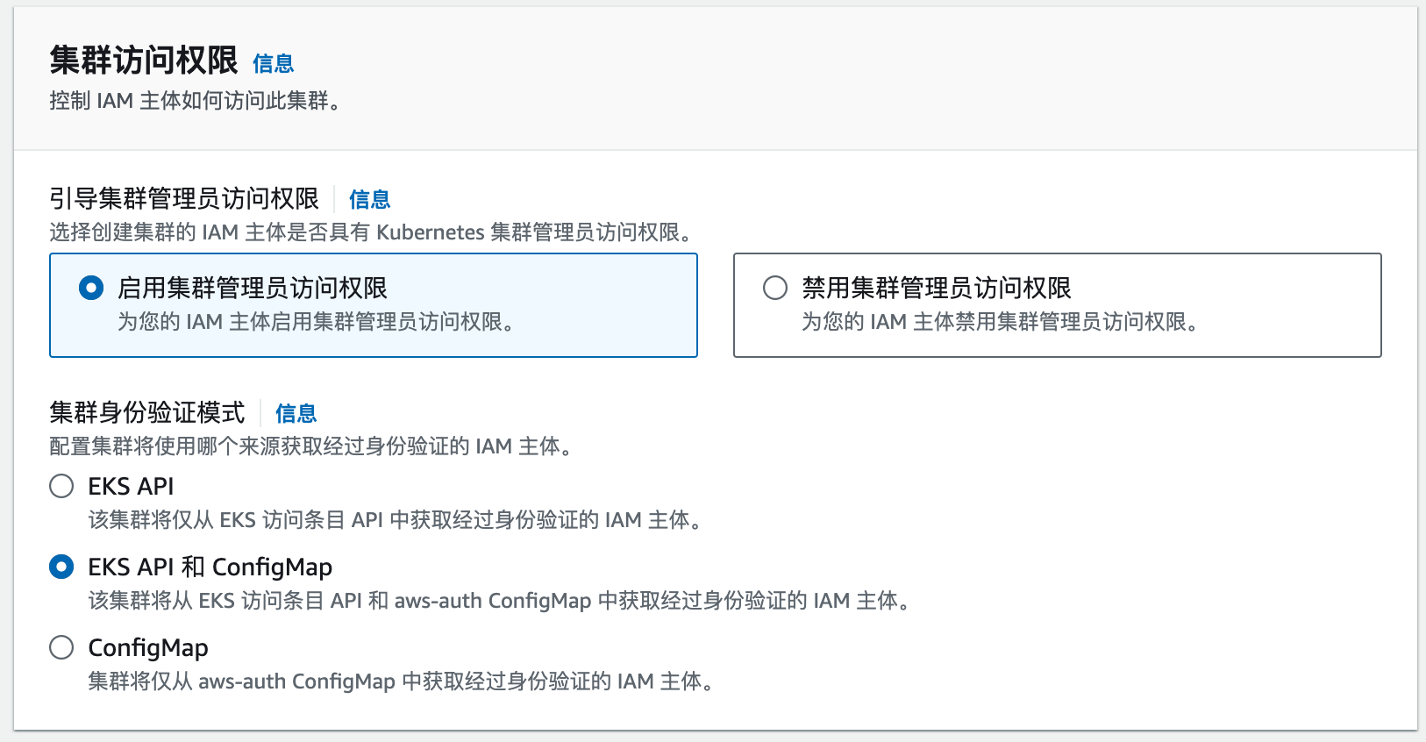Click the EKS API option label text
The image size is (1426, 742).
[131, 486]
